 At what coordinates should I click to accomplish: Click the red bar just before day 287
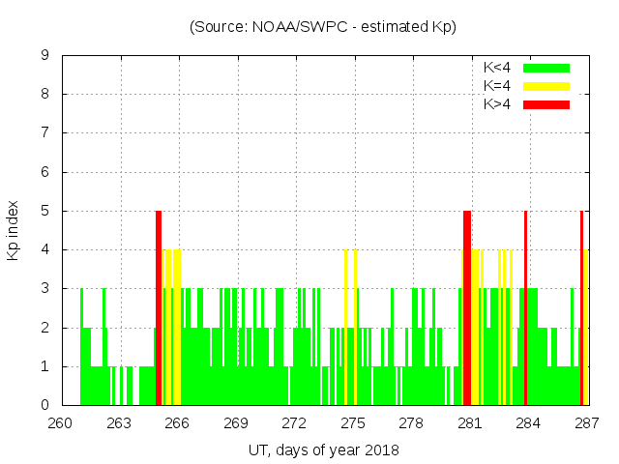pyautogui.click(x=581, y=307)
